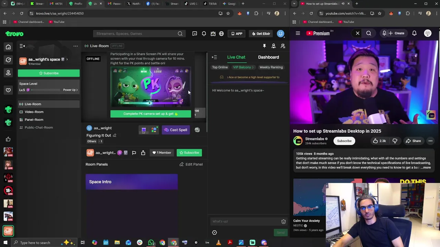440x247 pixels.
Task: Click the Space Level progress bar
Action: 46,90
